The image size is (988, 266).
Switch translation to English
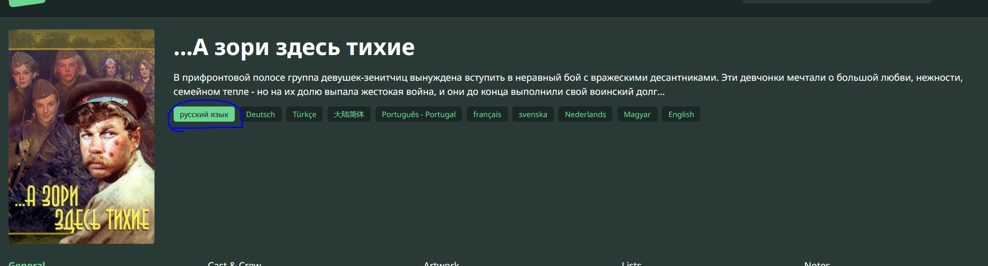pos(681,114)
